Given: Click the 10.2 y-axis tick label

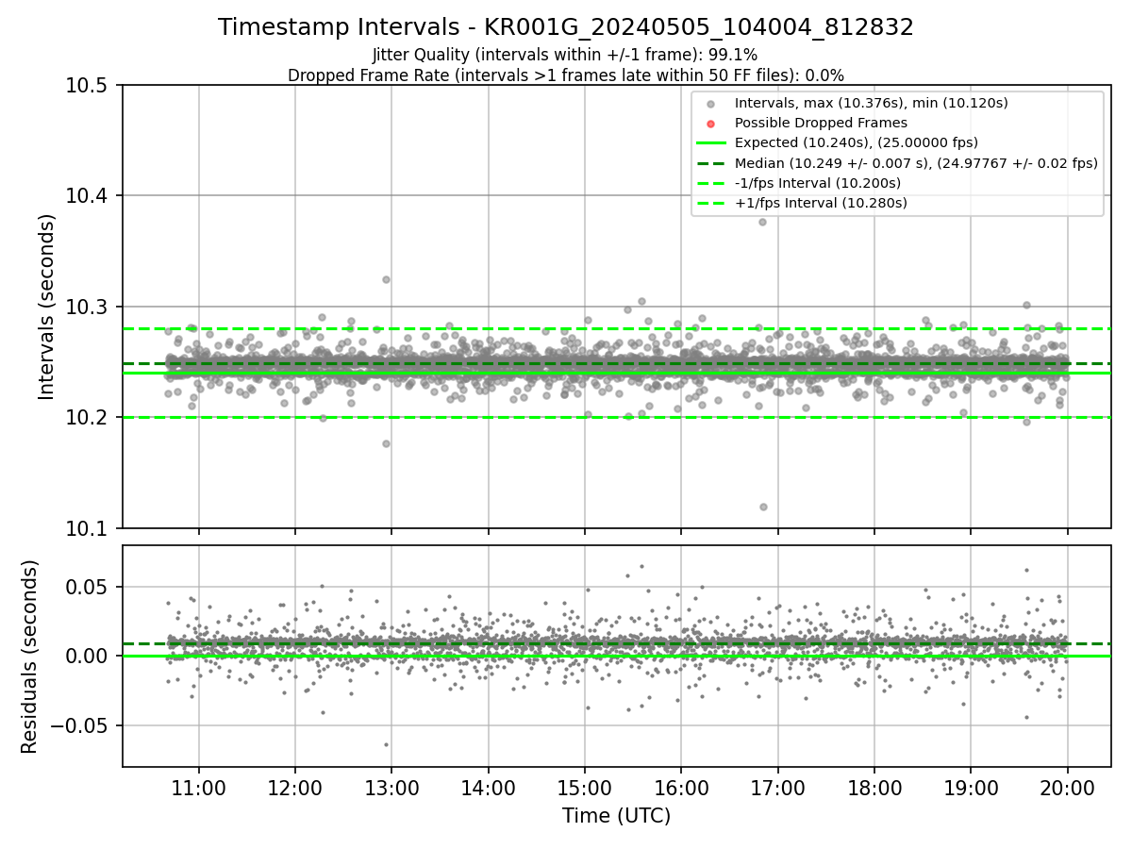Looking at the screenshot, I should [x=89, y=418].
